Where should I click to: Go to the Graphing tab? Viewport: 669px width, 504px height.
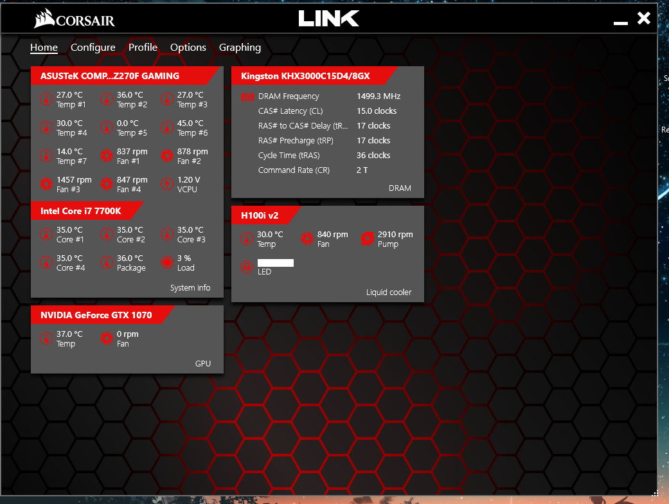240,48
